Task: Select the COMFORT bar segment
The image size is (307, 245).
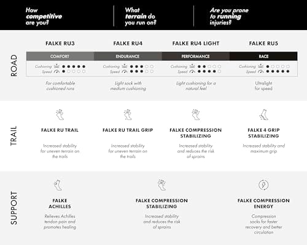Action: pyautogui.click(x=60, y=56)
